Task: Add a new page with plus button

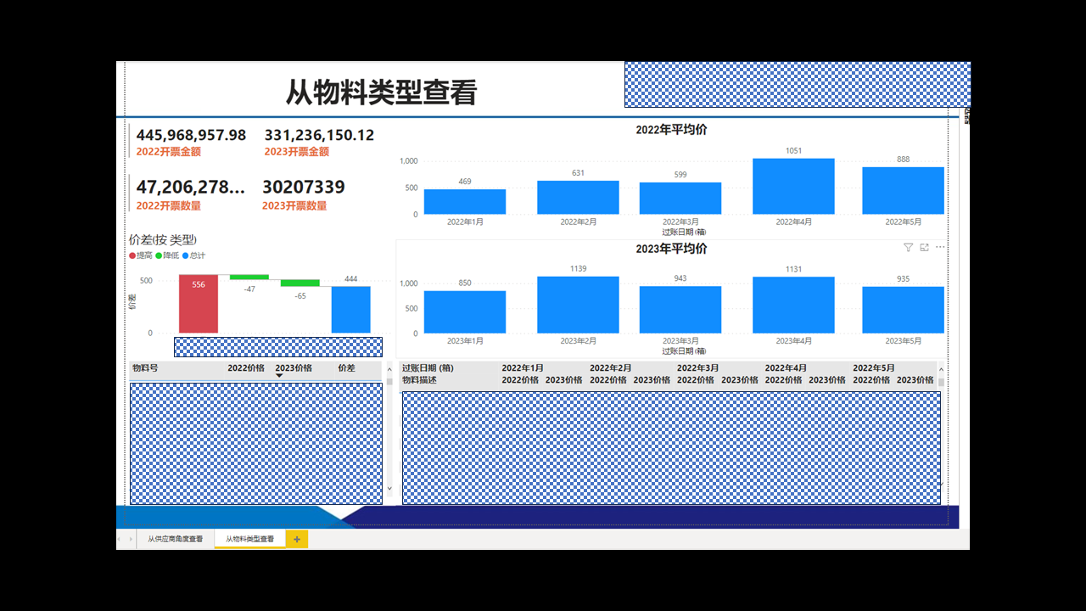Action: [297, 539]
